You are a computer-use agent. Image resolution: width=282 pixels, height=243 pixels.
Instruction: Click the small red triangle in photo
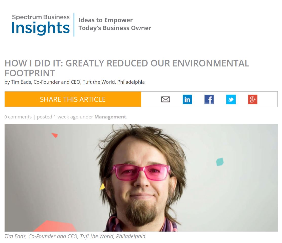55,135
